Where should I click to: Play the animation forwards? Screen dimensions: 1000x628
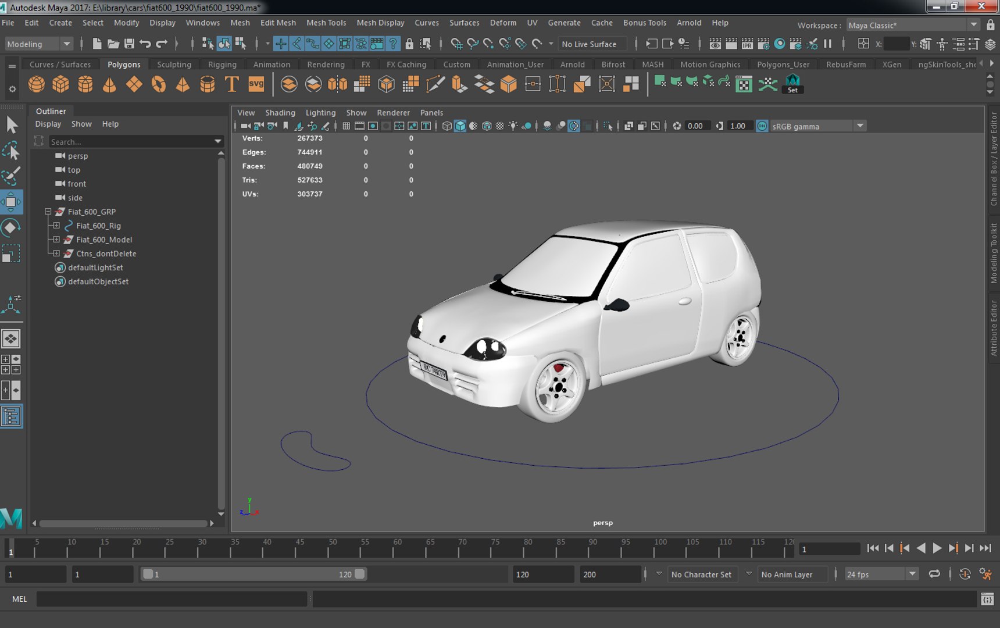coord(937,548)
